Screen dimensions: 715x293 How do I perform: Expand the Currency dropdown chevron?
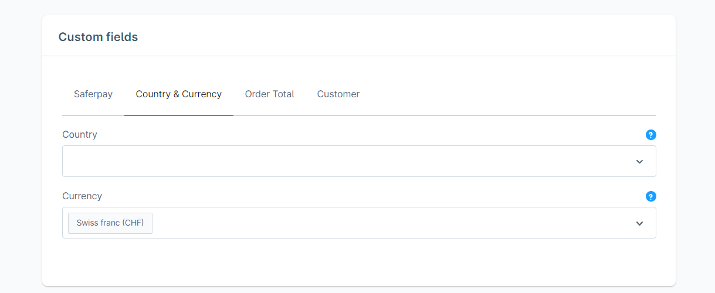[x=639, y=223]
